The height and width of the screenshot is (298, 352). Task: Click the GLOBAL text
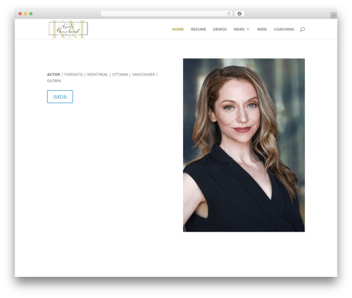click(x=54, y=80)
